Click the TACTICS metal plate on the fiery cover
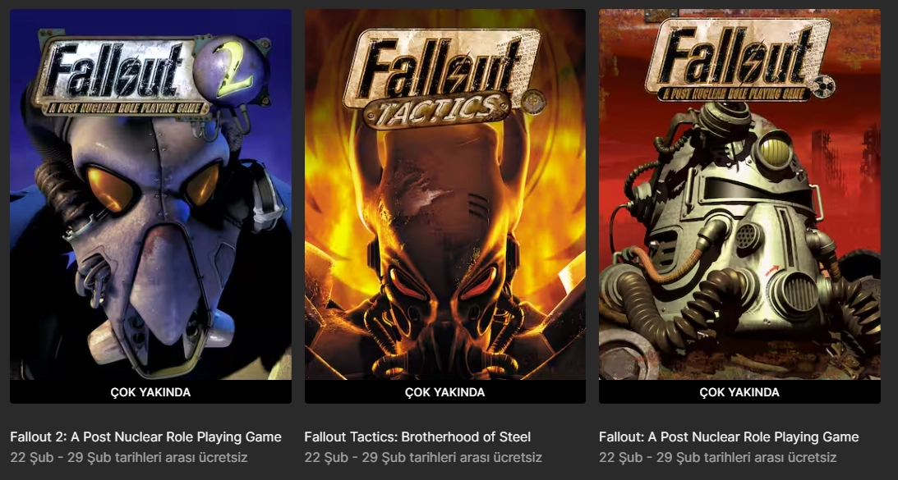The image size is (898, 480). click(x=437, y=110)
